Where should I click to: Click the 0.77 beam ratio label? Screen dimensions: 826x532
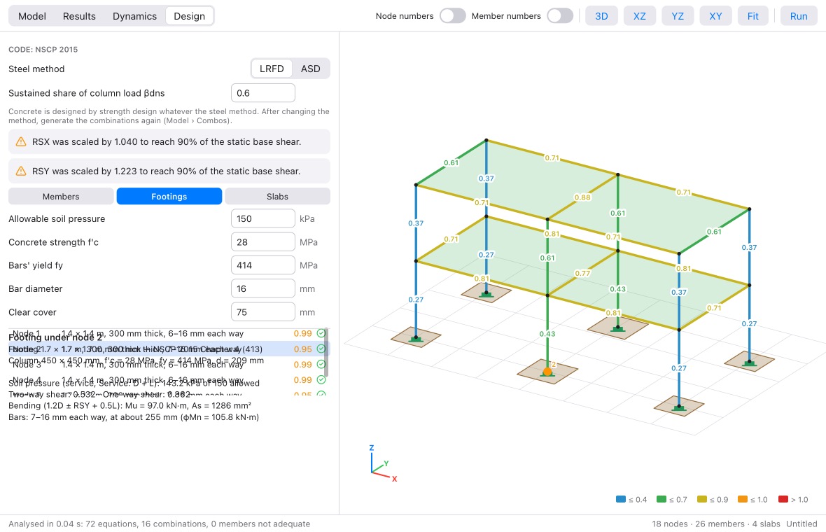[x=582, y=274]
